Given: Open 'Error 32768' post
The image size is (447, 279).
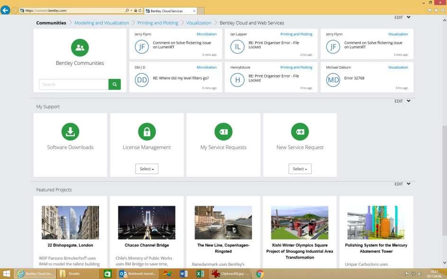Looking at the screenshot, I should 354,78.
